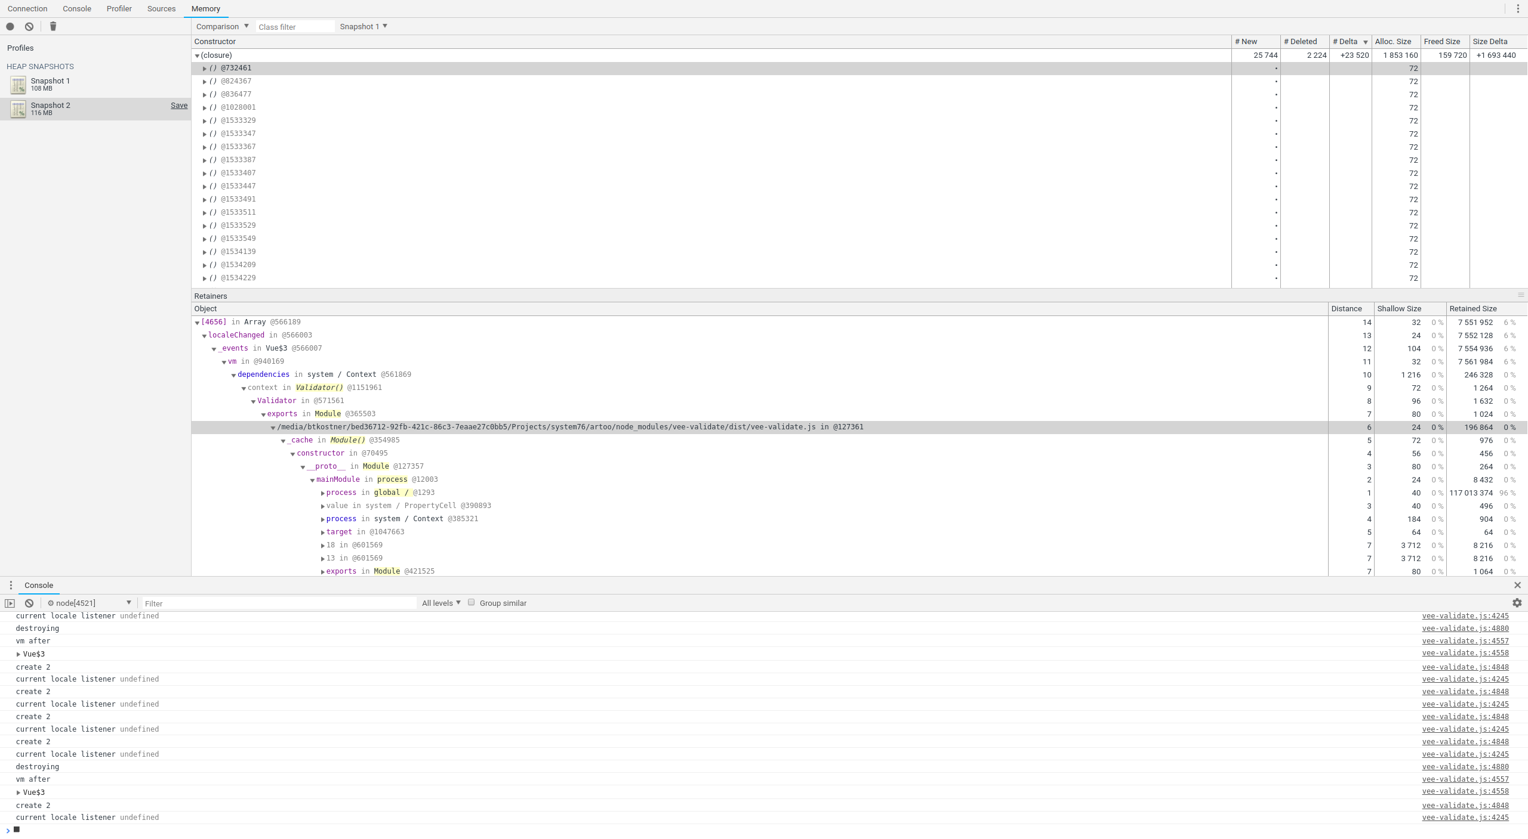
Task: Open the vee-validate.js:4880 console link
Action: tap(1465, 628)
